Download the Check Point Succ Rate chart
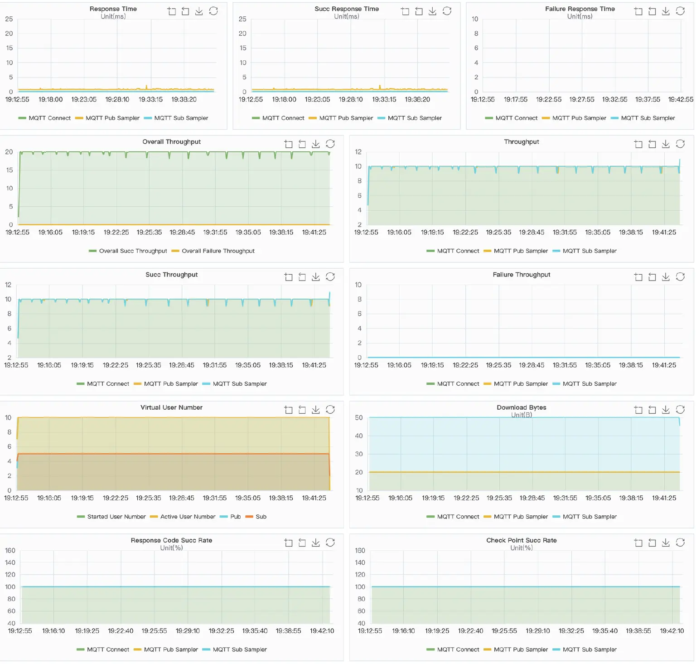 click(x=666, y=542)
